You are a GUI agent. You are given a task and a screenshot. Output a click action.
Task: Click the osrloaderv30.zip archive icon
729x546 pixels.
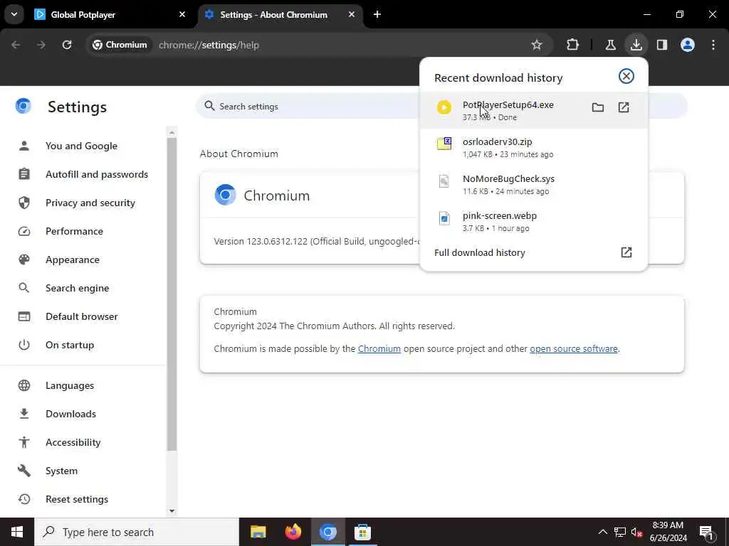444,144
